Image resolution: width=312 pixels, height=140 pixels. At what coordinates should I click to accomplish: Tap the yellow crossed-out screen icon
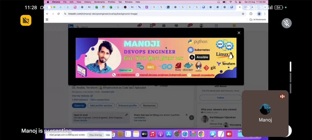[26, 20]
